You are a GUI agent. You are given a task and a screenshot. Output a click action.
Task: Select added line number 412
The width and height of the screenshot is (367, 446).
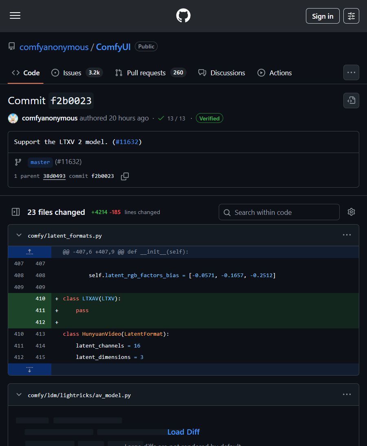pos(40,322)
